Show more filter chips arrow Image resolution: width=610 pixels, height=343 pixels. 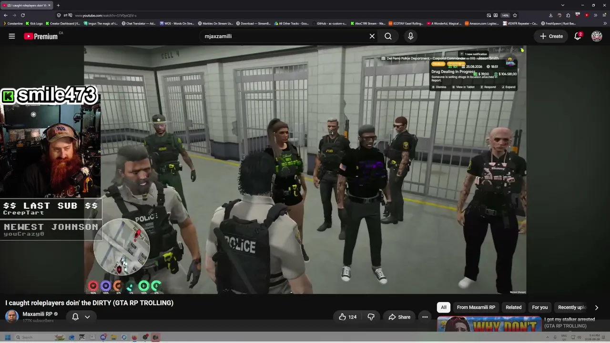[x=596, y=307]
